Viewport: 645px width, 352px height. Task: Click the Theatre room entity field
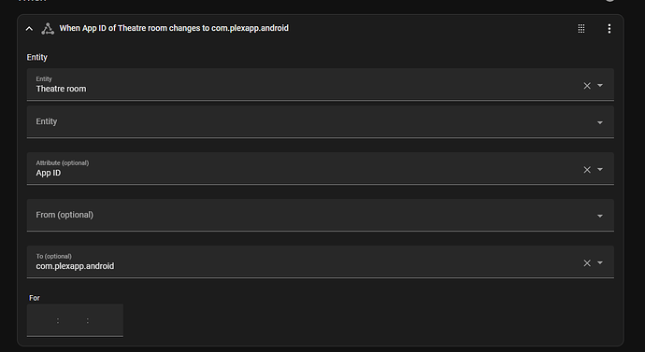[320, 84]
